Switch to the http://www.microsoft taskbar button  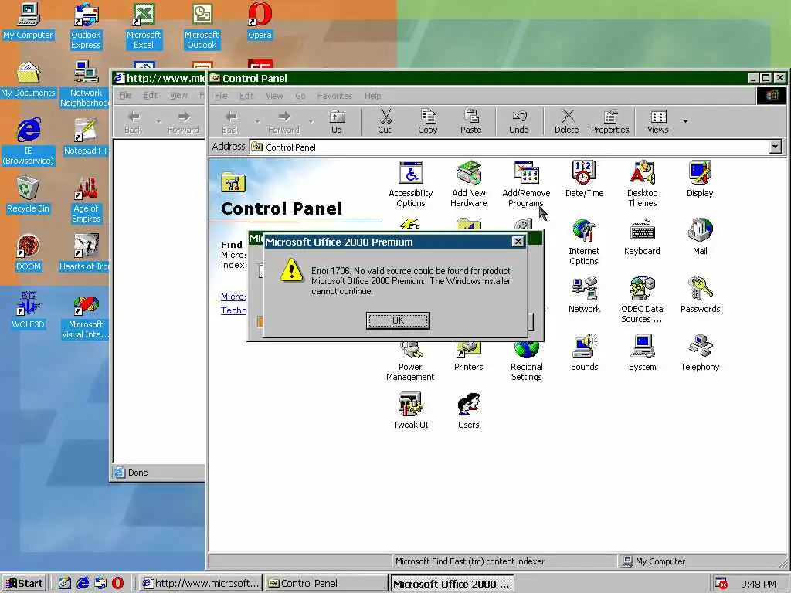(201, 584)
